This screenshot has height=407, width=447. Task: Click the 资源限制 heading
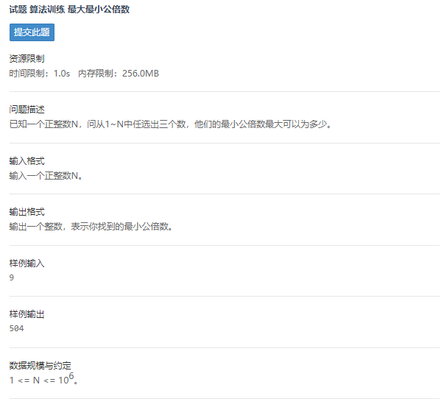pyautogui.click(x=27, y=59)
